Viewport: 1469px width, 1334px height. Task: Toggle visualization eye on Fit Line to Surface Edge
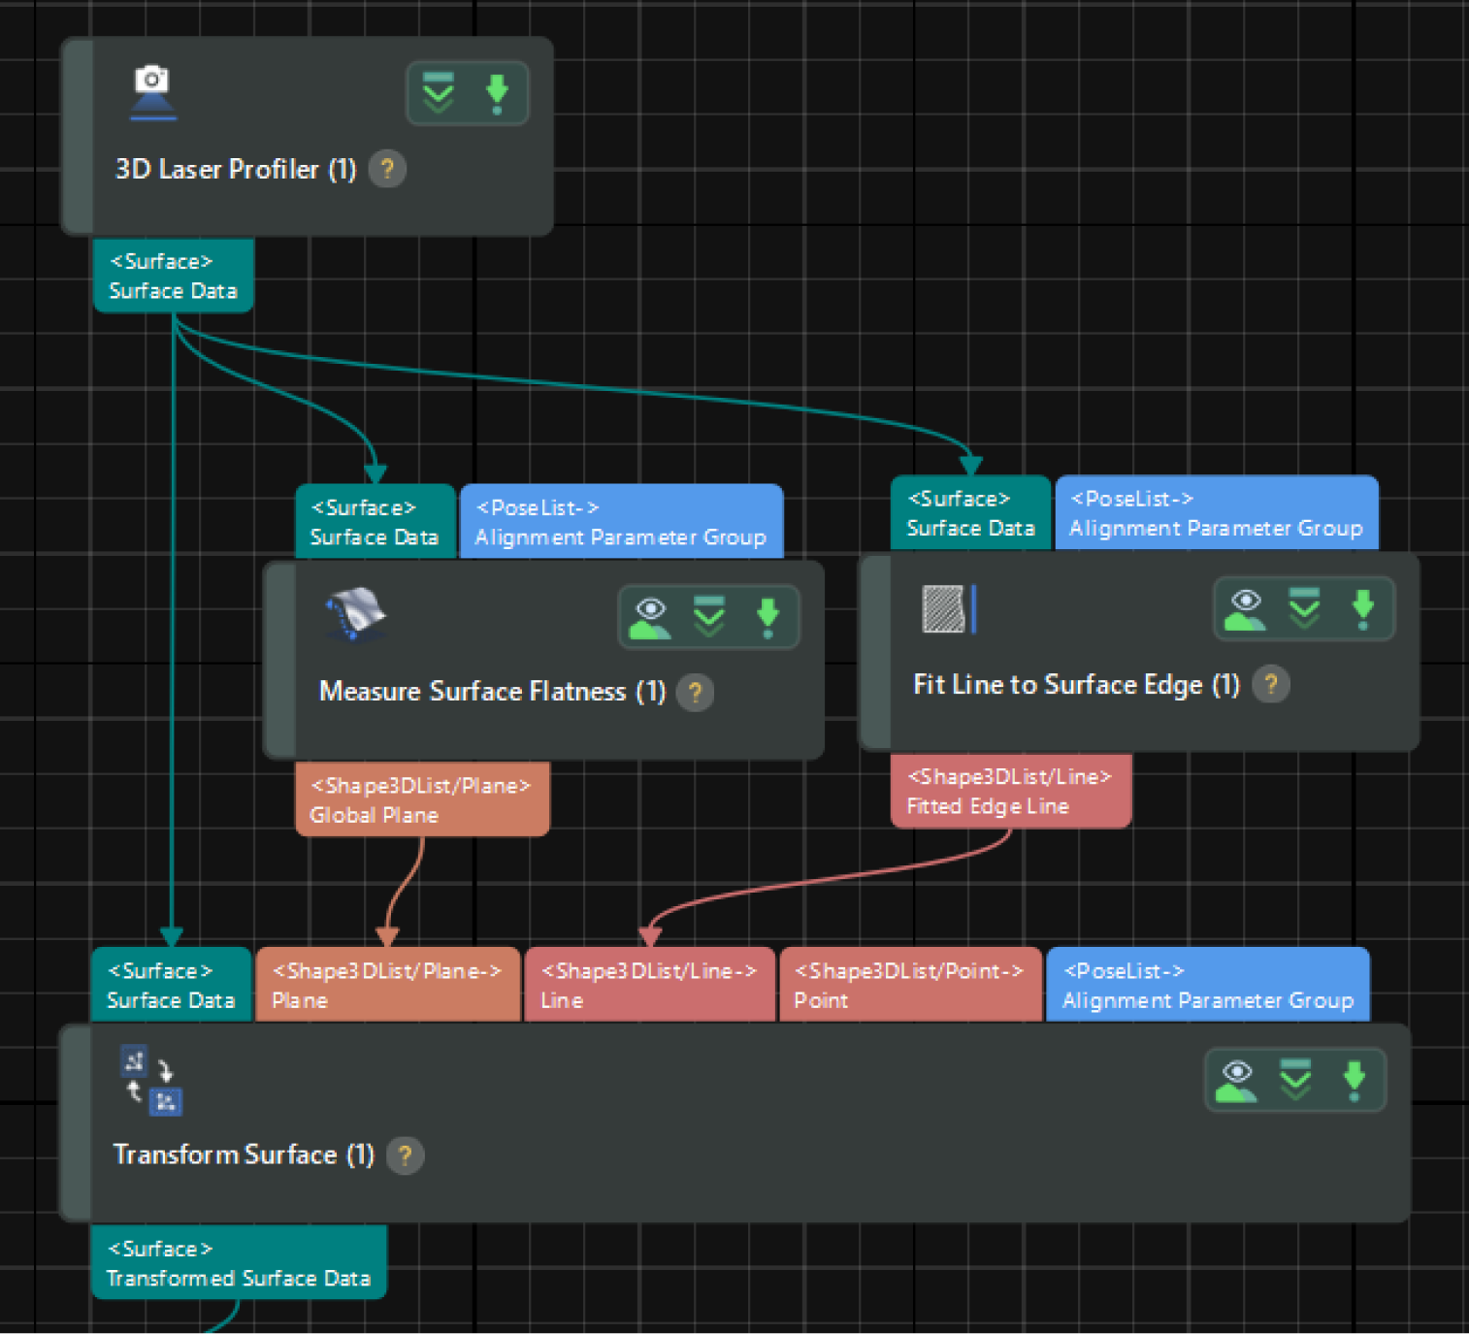[x=1245, y=608]
